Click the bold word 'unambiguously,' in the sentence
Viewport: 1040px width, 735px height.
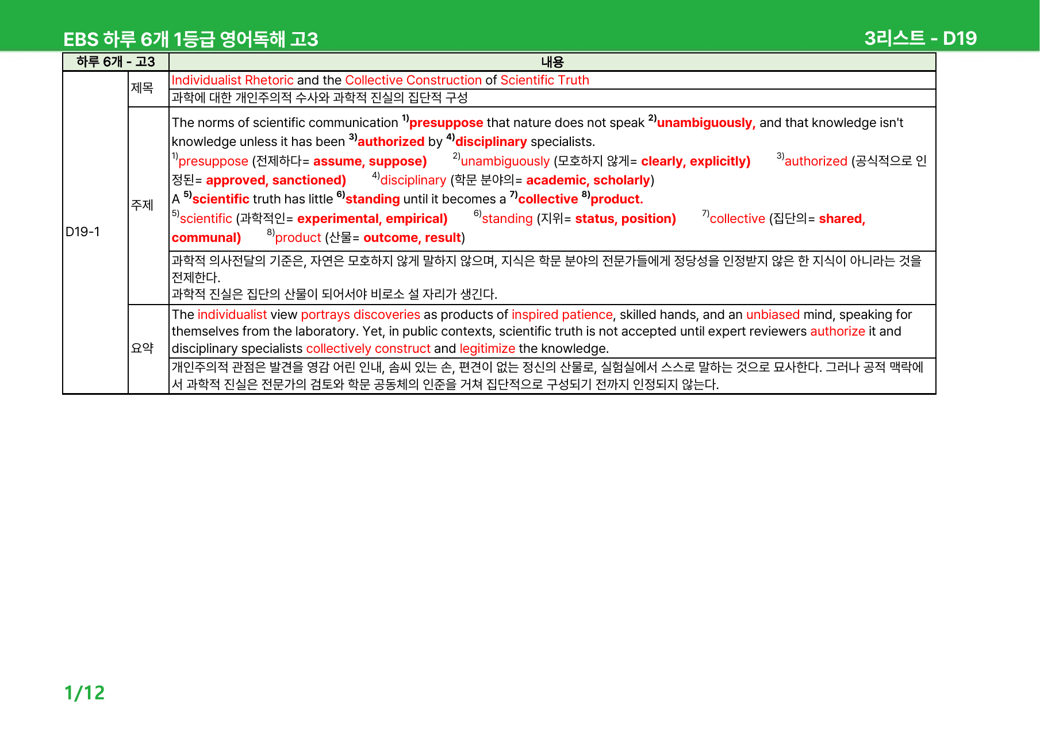(706, 123)
